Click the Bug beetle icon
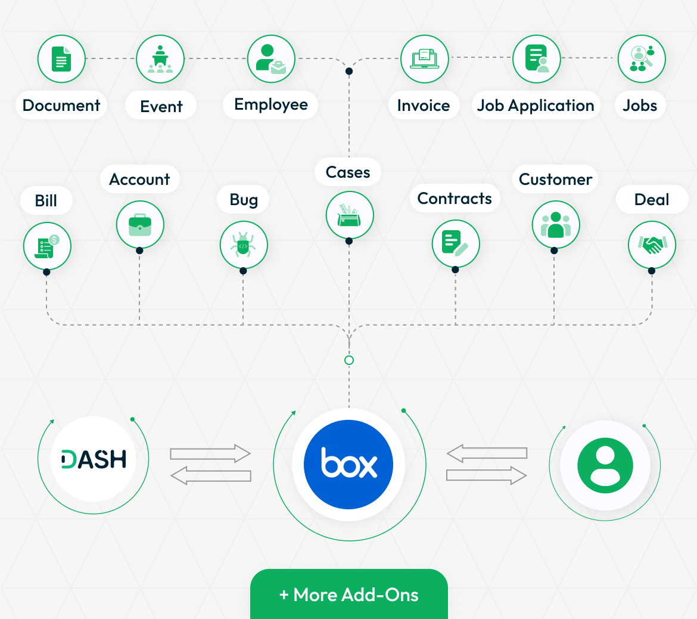 244,245
